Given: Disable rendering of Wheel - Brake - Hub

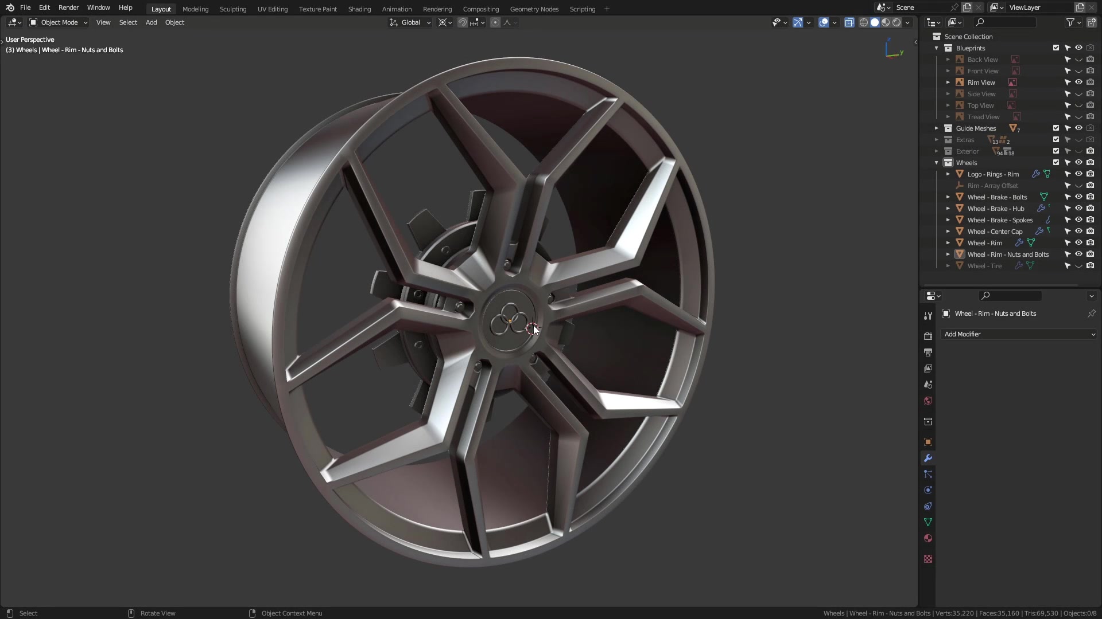Looking at the screenshot, I should coord(1091,209).
